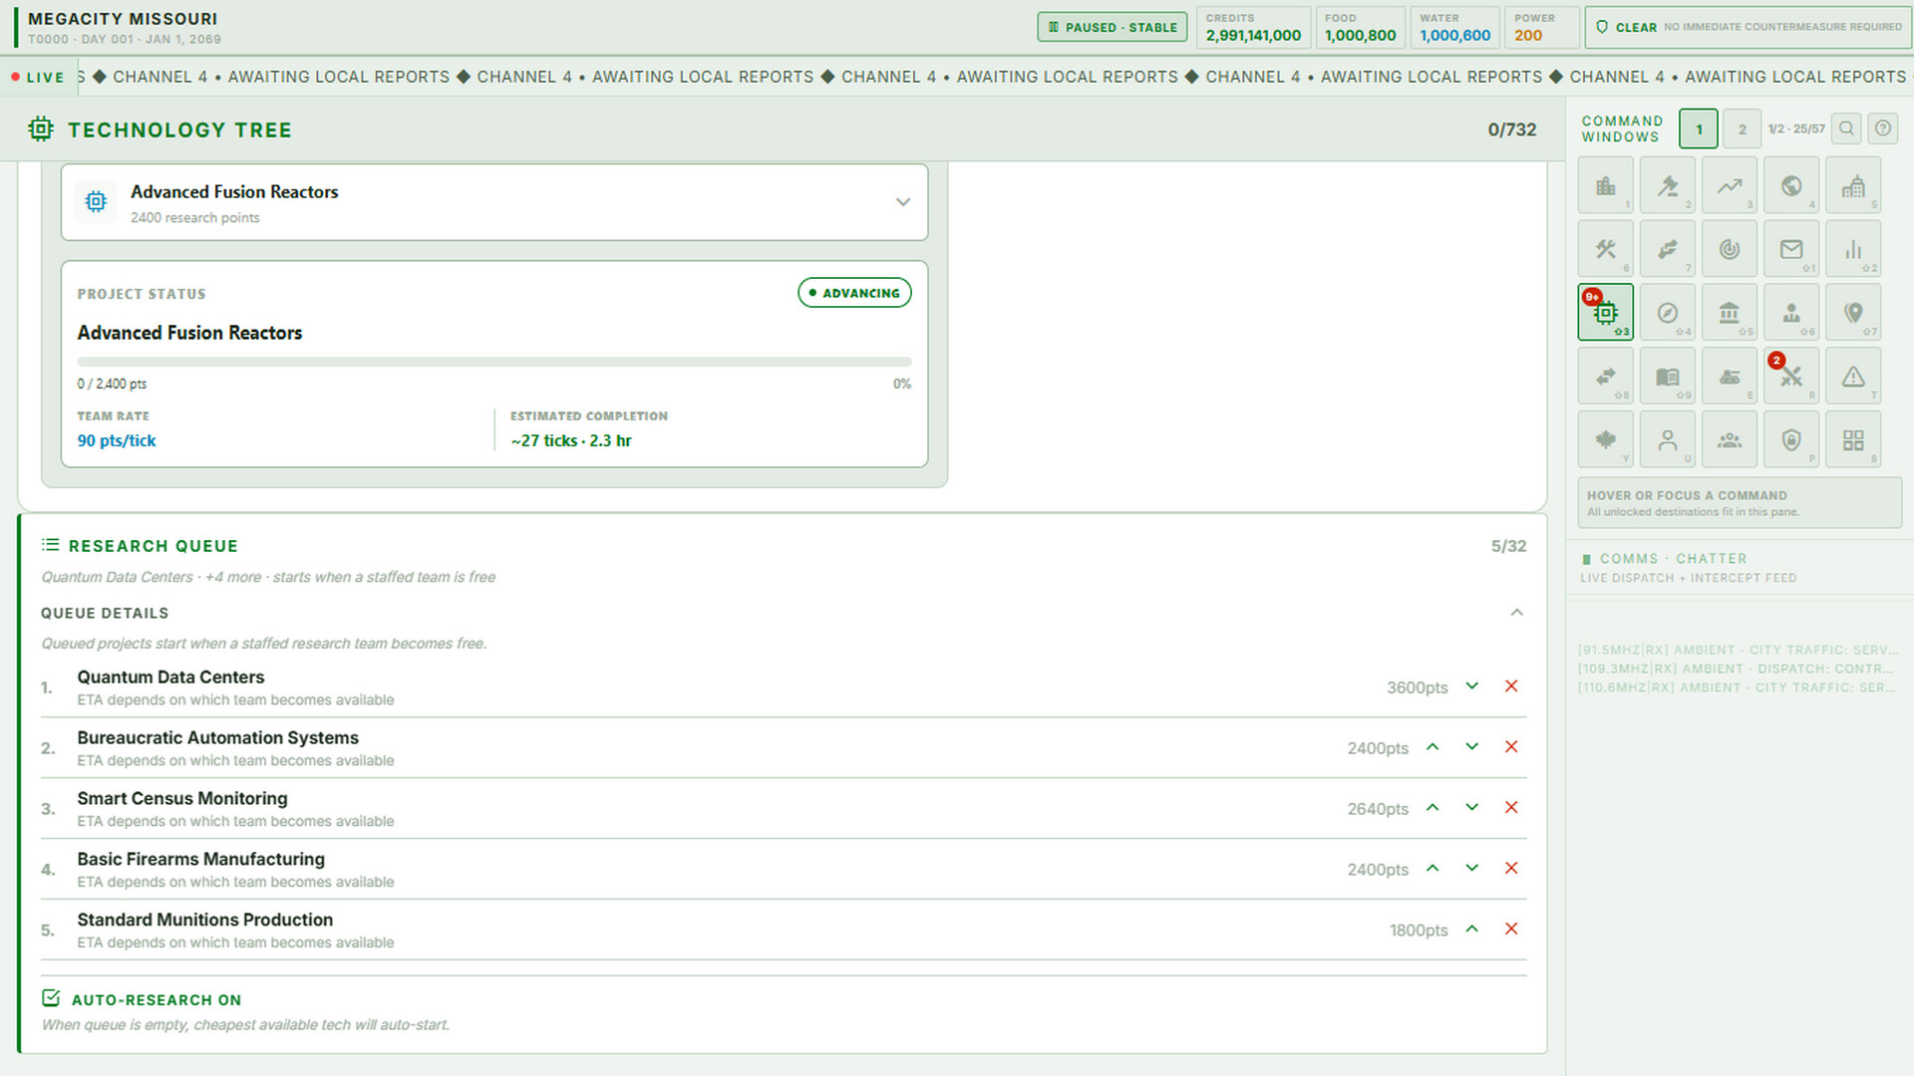Click the Credits value 2,991,141,000
Viewport: 1914px width, 1076px height.
[1253, 36]
